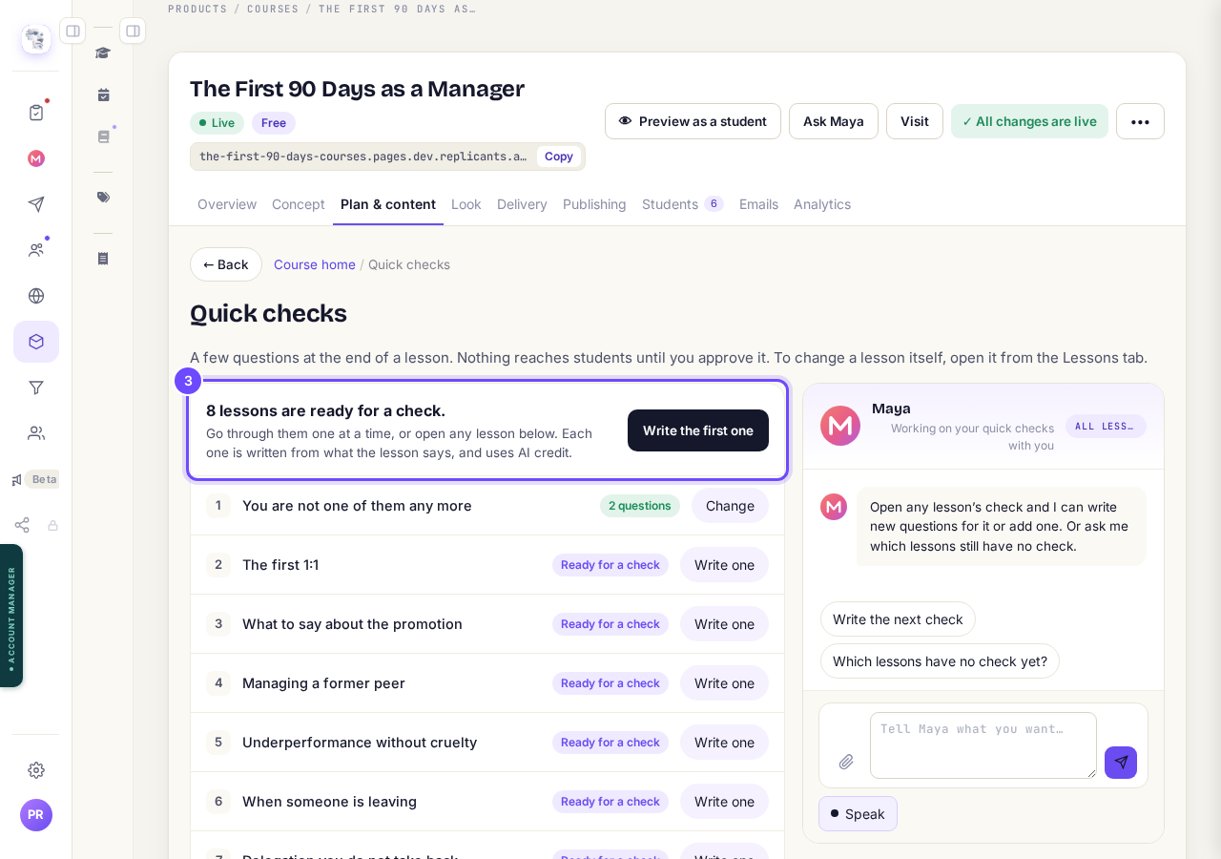The height and width of the screenshot is (859, 1221).
Task: Open the megaphone Beta item
Action: [35, 479]
